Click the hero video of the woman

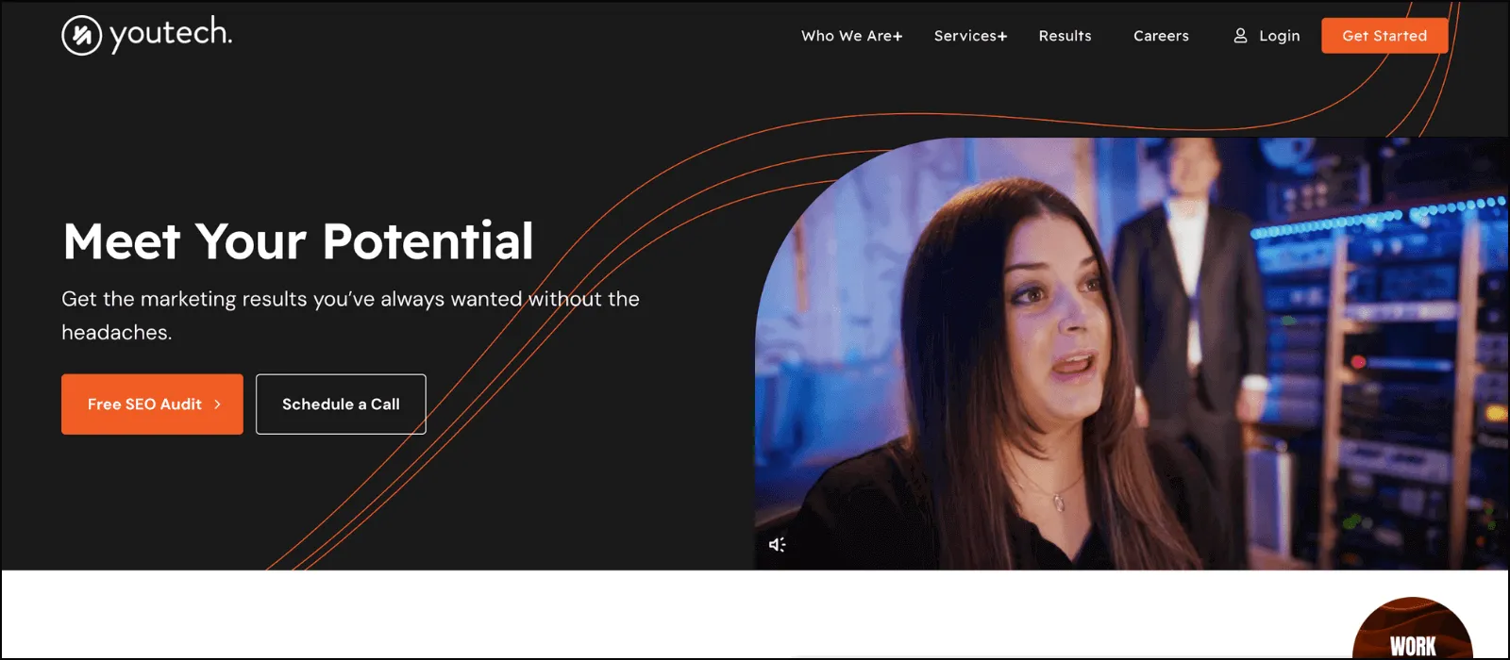coord(1132,354)
